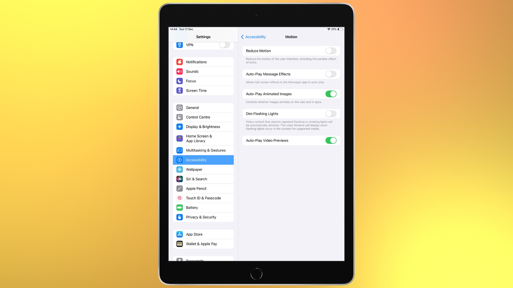Expand the Multitasking & Gestures settings
Screen dimensions: 513x288
[x=204, y=150]
